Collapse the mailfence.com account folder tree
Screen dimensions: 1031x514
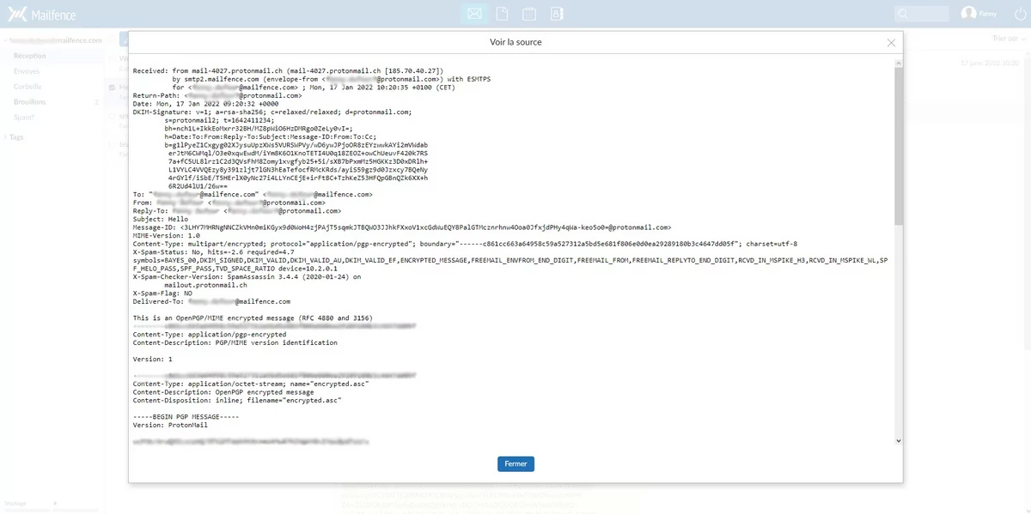click(3, 40)
